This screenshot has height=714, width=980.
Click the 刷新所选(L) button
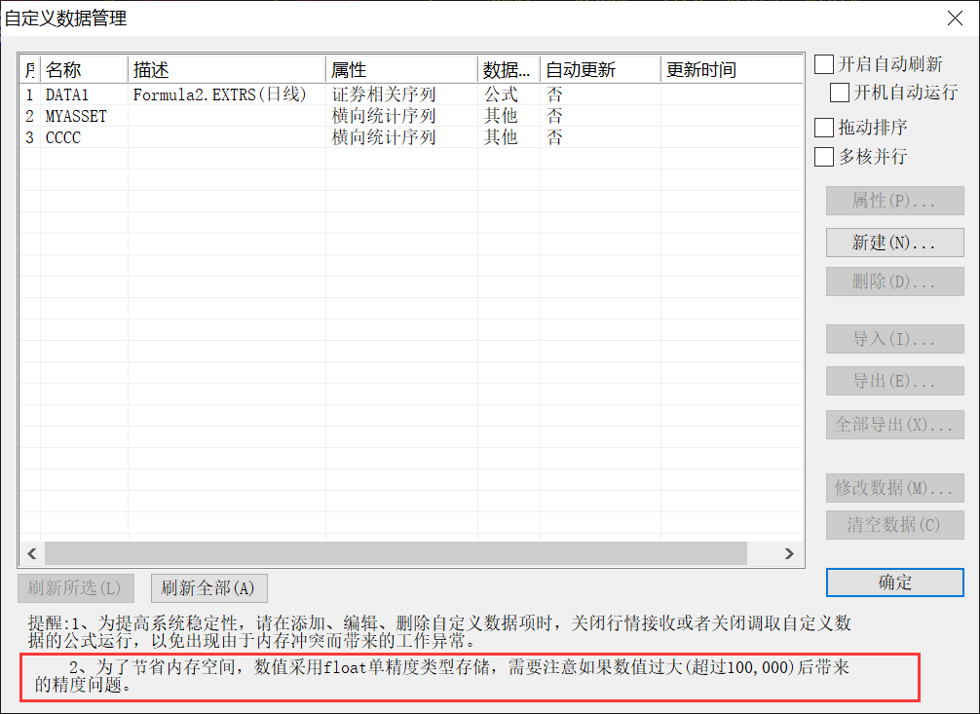point(76,587)
